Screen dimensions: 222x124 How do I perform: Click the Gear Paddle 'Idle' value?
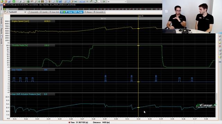click(45, 70)
